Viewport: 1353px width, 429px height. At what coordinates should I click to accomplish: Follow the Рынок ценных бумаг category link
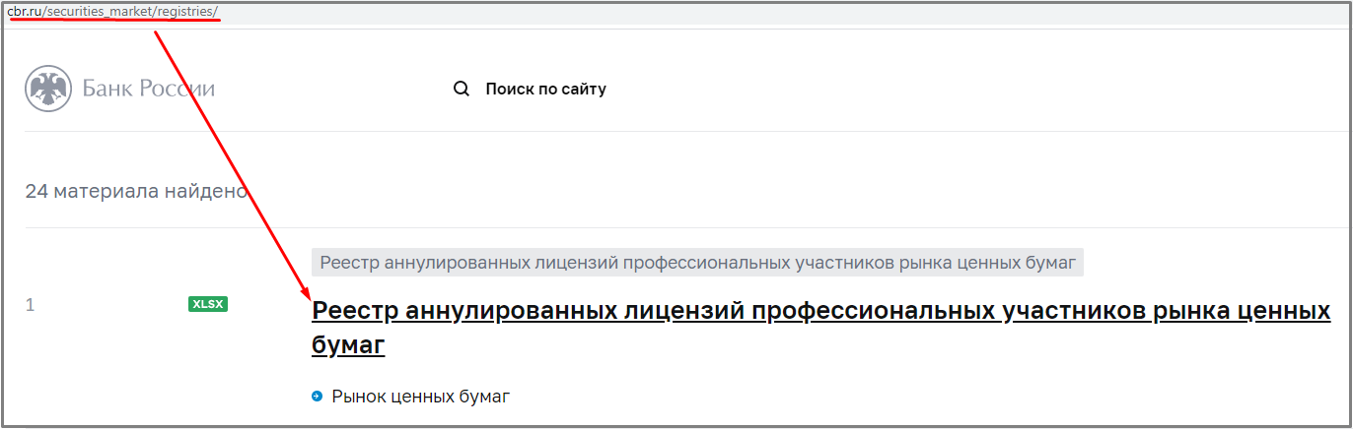[x=421, y=397]
